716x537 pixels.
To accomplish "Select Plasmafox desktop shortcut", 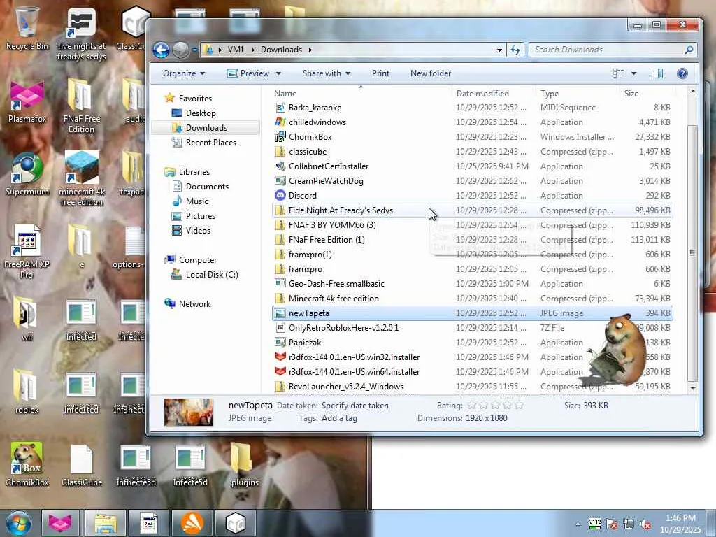I will [x=27, y=101].
